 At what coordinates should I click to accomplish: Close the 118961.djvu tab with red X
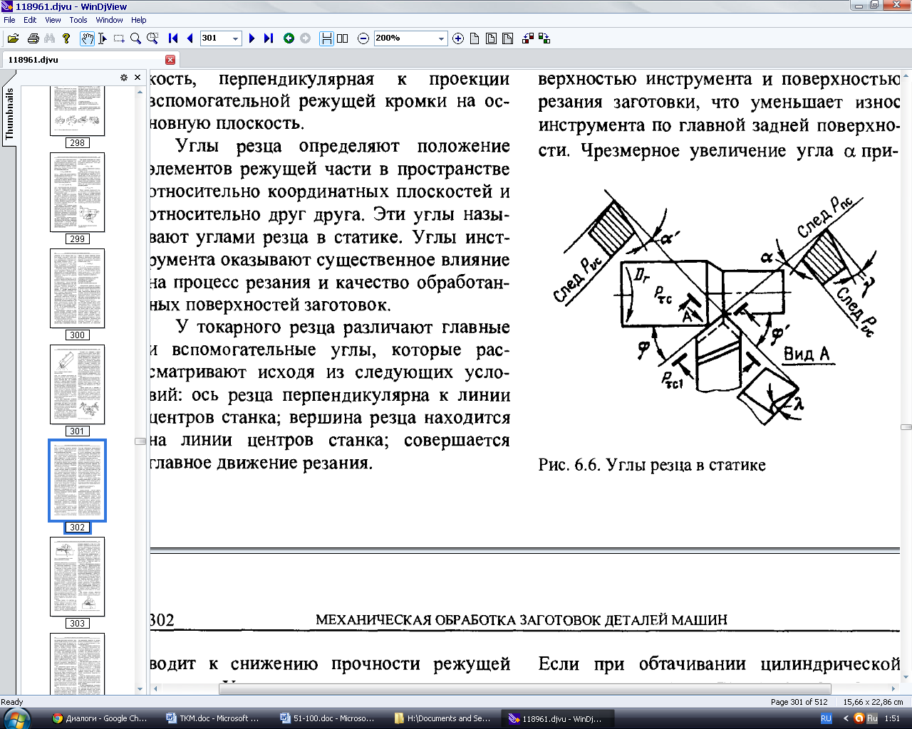click(170, 60)
